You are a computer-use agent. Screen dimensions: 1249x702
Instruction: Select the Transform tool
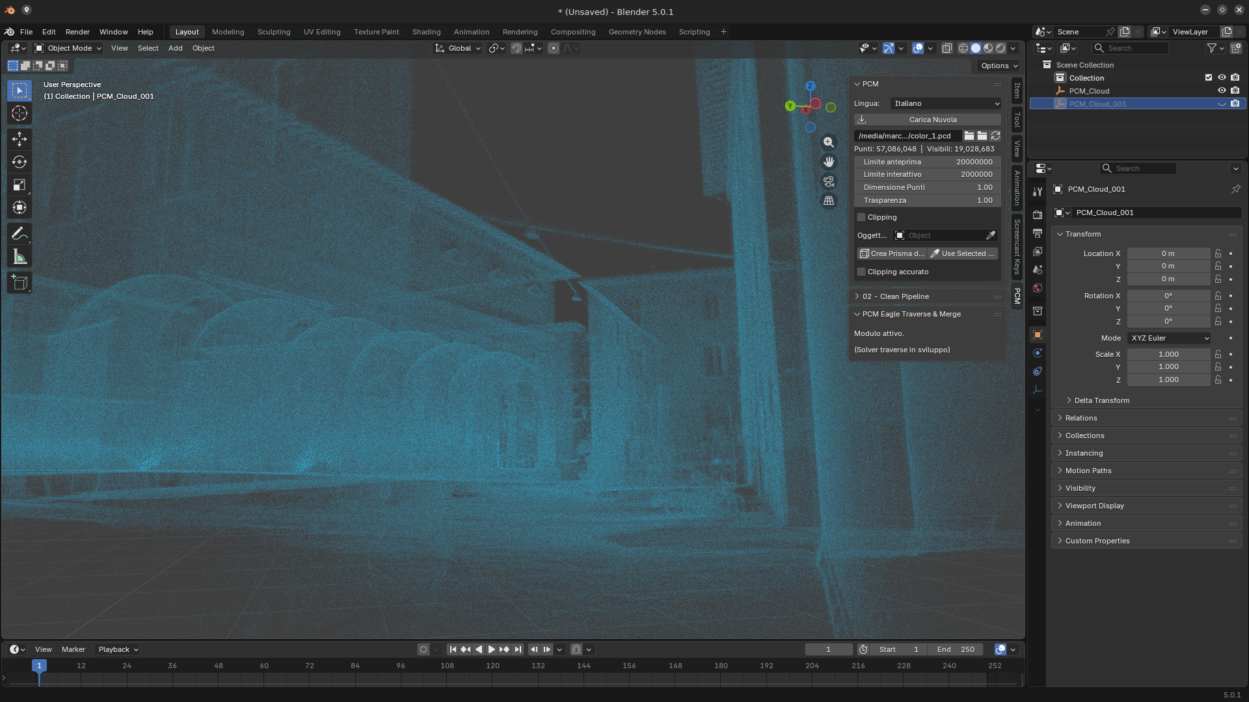20,208
